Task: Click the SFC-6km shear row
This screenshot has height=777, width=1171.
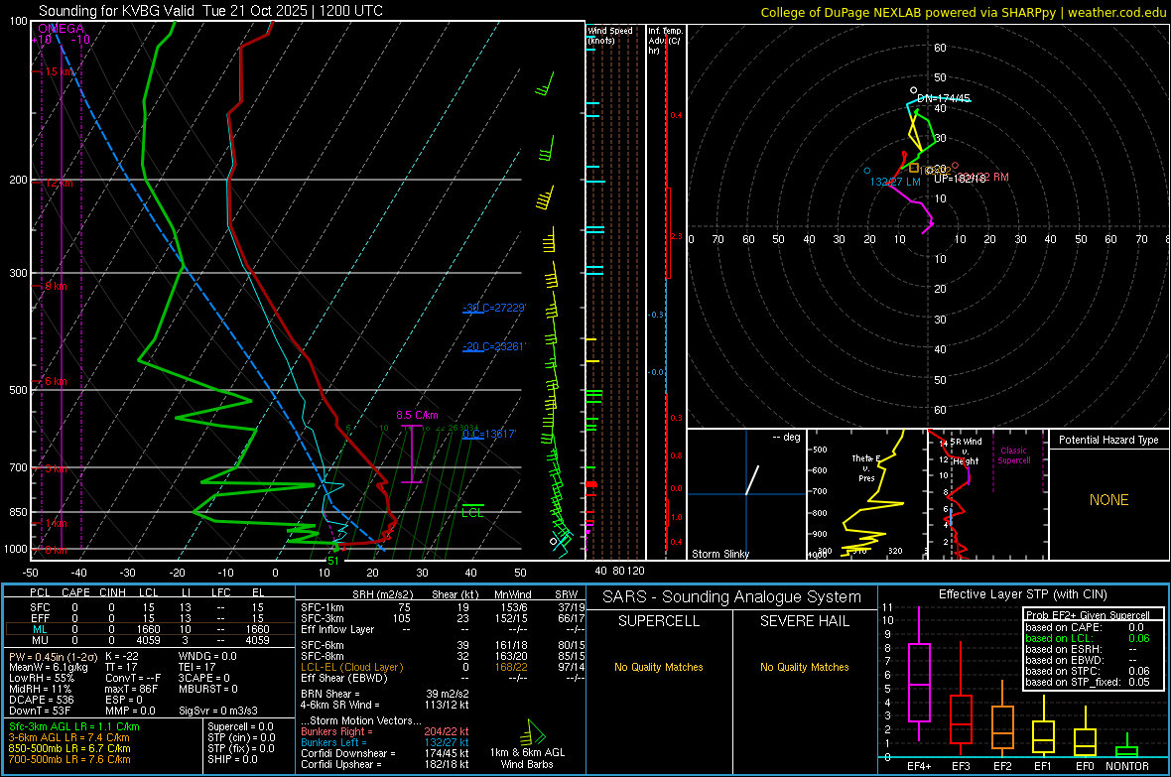Action: click(443, 645)
